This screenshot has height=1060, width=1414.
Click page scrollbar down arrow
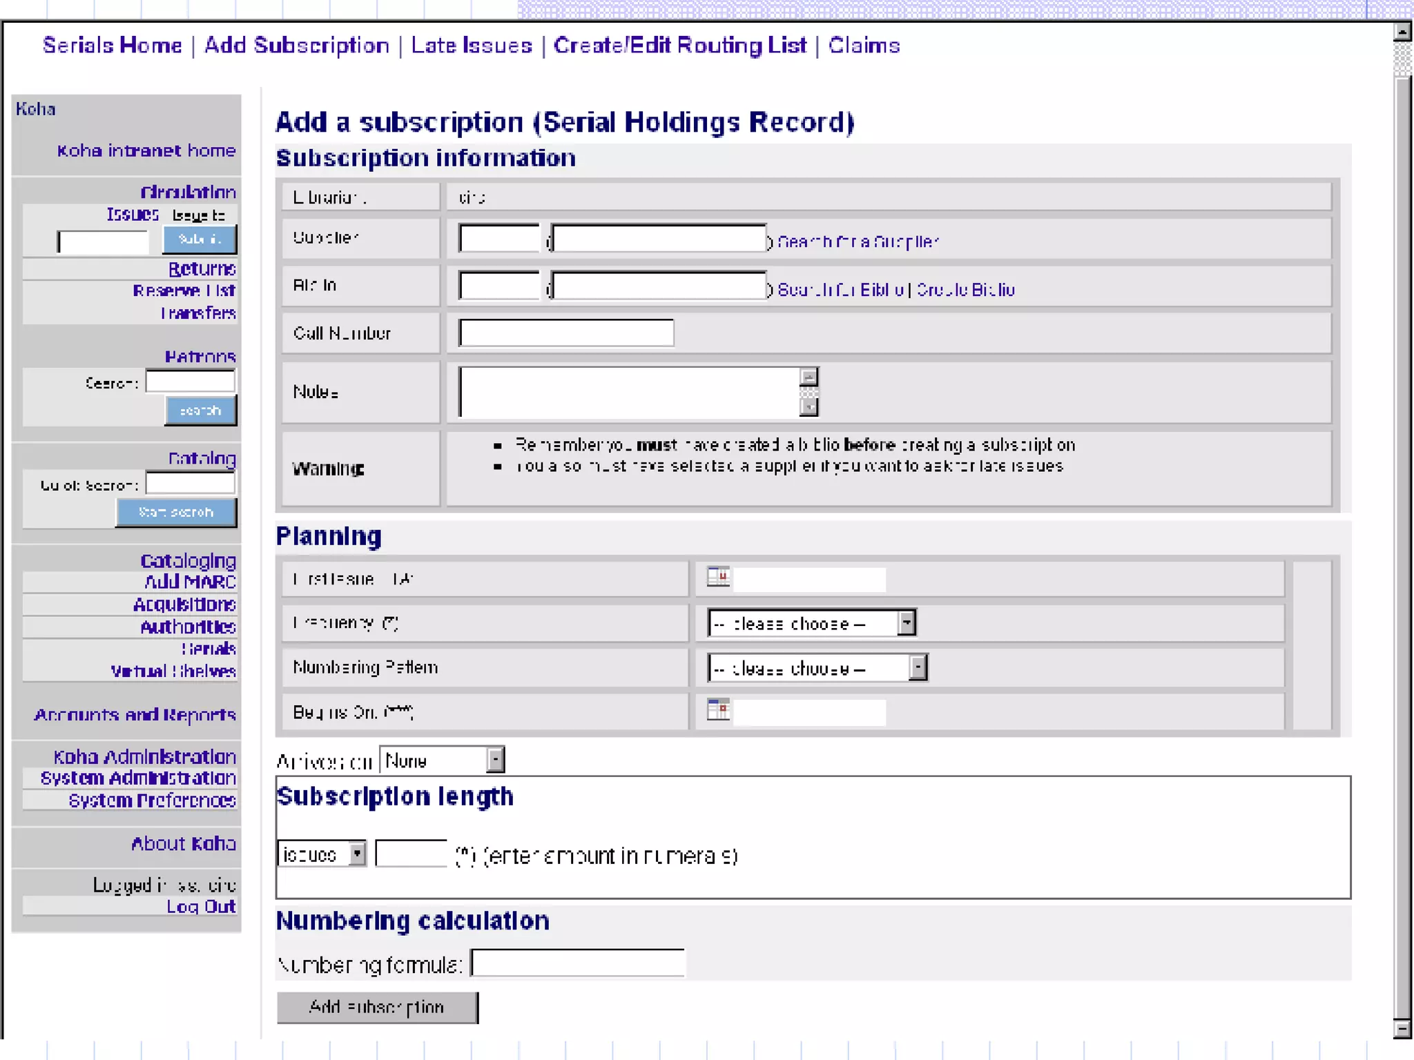(x=1402, y=1028)
